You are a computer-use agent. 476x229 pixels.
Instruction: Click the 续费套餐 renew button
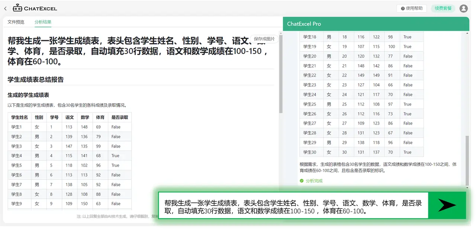pos(443,8)
